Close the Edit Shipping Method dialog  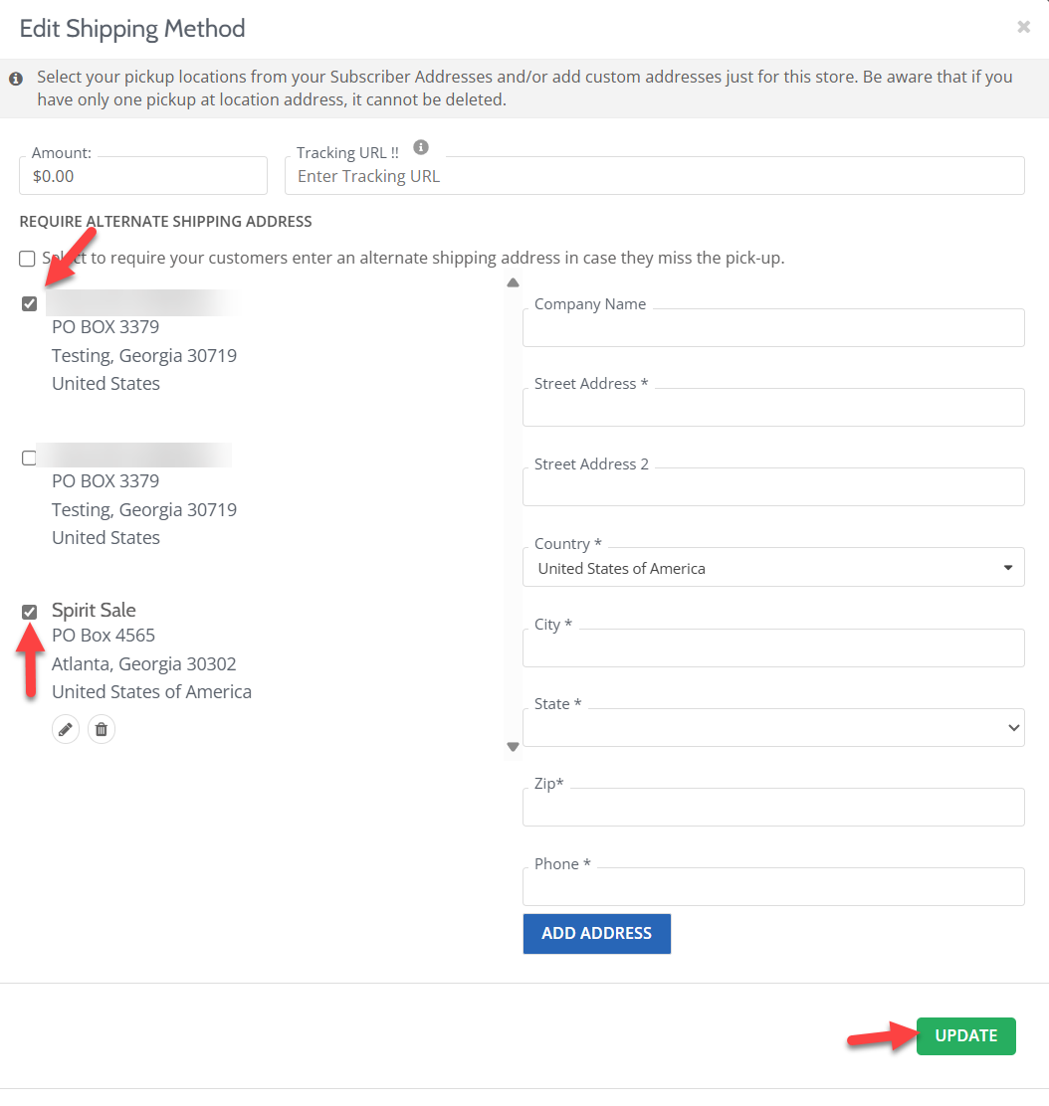1023,27
